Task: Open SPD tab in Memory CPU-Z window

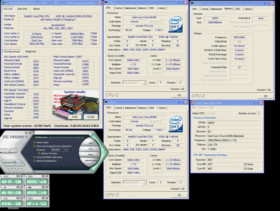Action: pos(238,9)
